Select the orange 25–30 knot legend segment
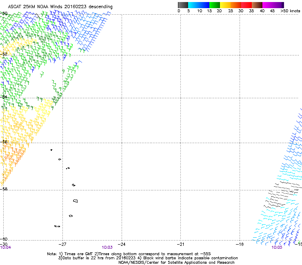The image size is (302, 265). pos(236,5)
